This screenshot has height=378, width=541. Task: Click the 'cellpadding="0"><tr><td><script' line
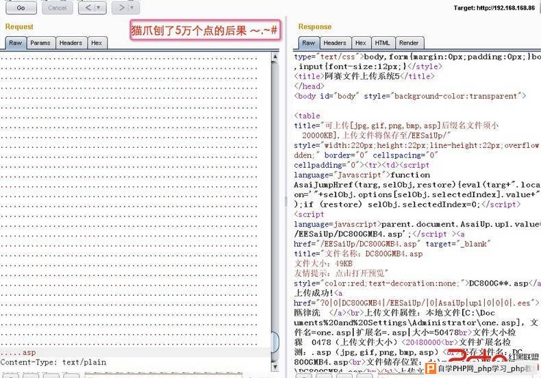pos(362,165)
